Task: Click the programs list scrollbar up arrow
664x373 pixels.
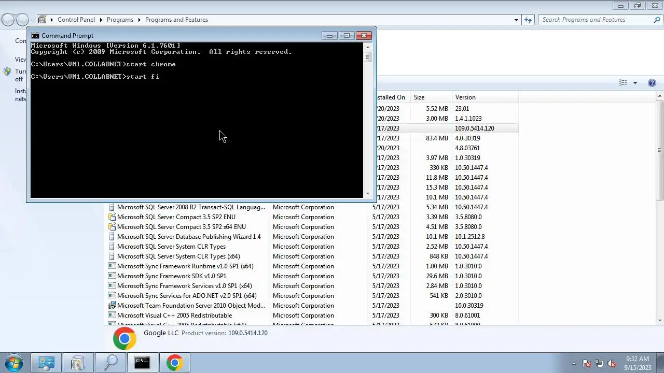Action: (x=660, y=96)
